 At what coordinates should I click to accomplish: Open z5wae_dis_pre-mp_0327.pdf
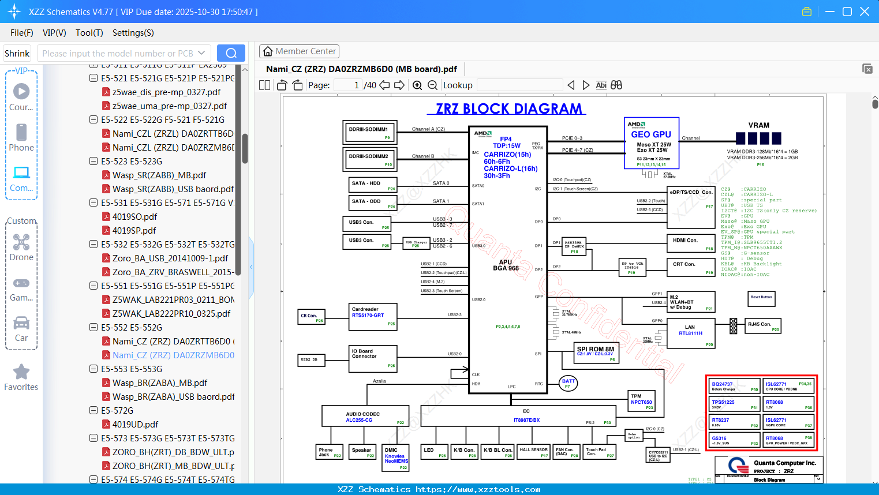[x=166, y=92]
